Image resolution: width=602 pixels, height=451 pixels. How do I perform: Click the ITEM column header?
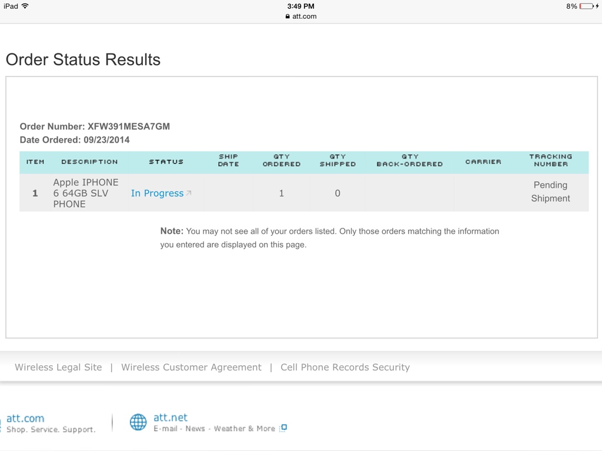click(35, 162)
